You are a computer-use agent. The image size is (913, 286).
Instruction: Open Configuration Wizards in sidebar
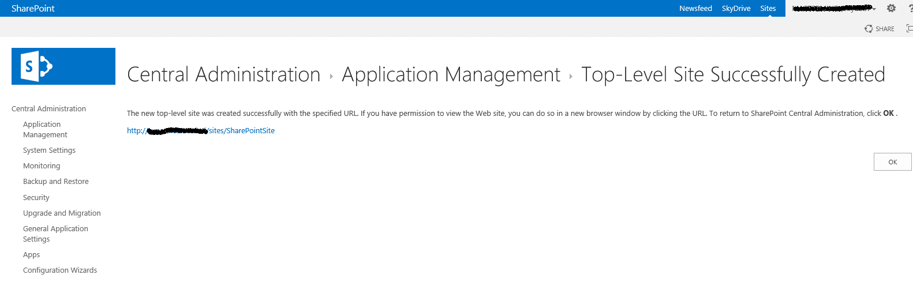pyautogui.click(x=60, y=270)
